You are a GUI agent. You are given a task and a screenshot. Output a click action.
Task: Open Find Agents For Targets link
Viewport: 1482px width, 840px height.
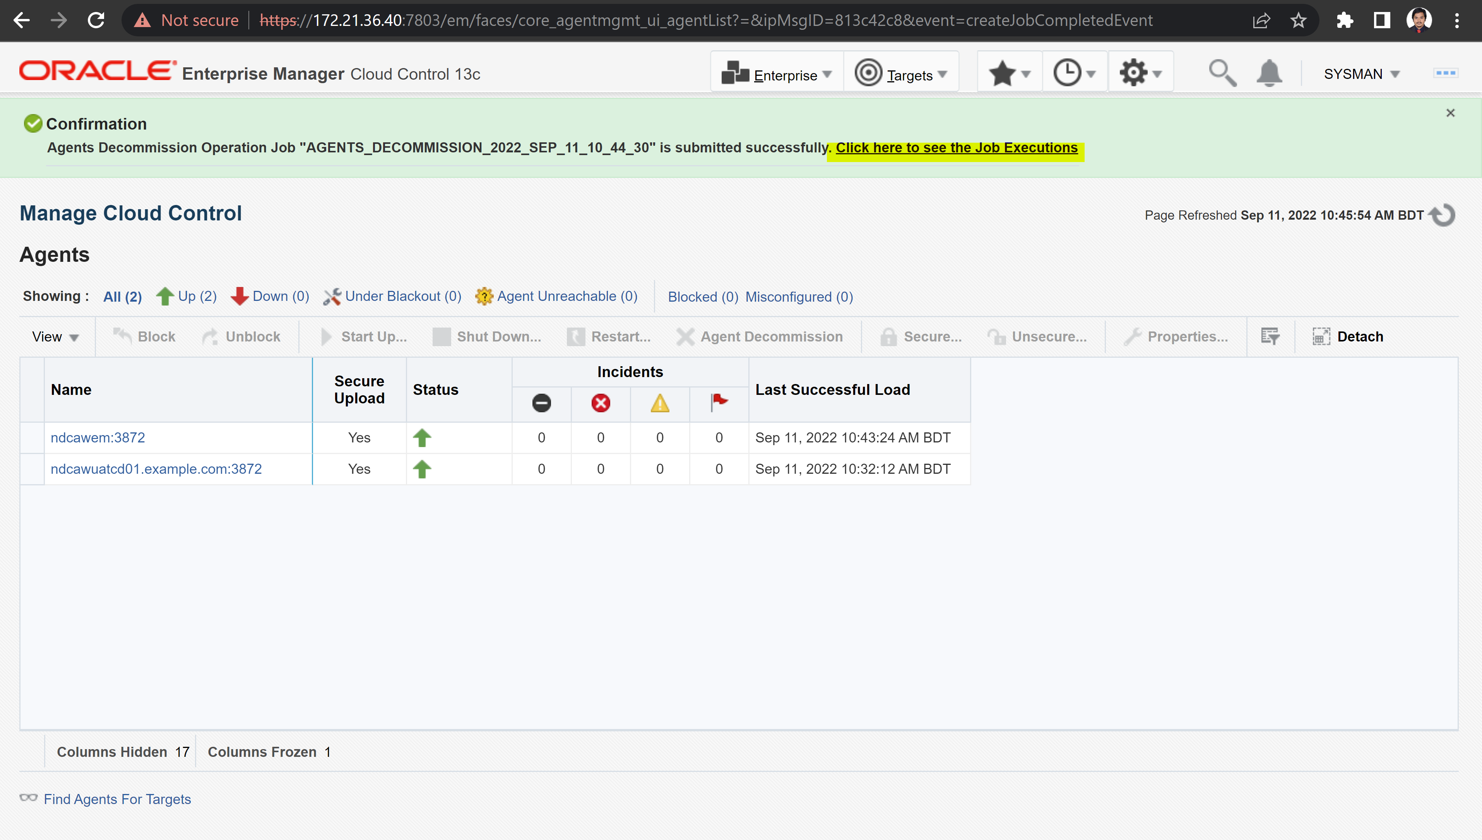117,799
